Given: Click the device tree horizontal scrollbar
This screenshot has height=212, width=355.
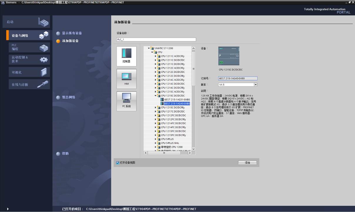Looking at the screenshot, I should 168,153.
